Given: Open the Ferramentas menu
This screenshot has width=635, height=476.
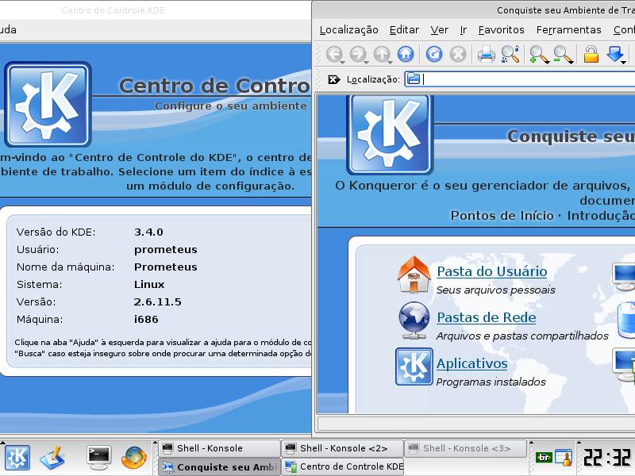Looking at the screenshot, I should (568, 30).
